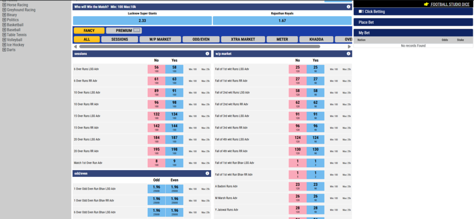
Task: Select the ALL filter tab
Action: click(x=87, y=39)
